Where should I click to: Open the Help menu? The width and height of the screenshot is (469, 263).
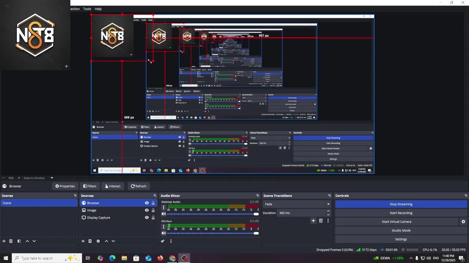click(x=98, y=9)
